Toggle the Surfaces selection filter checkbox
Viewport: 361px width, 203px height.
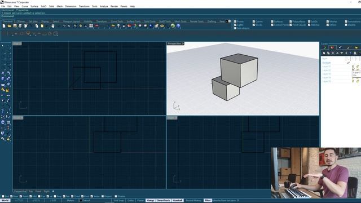click(x=272, y=21)
